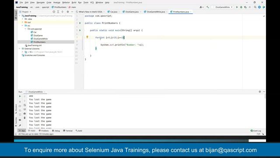280x158 pixels.
Task: Open Project panel settings gear
Action: 68,12
